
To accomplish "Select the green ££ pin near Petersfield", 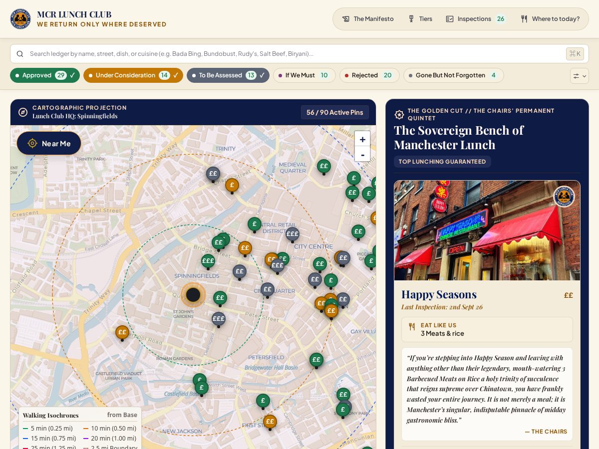I will point(316,360).
